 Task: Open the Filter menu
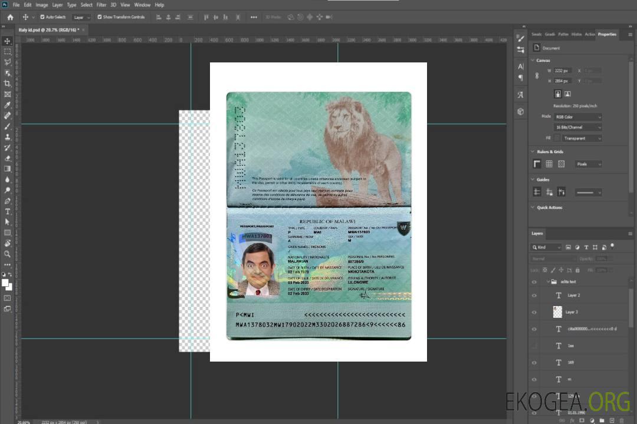[x=101, y=5]
